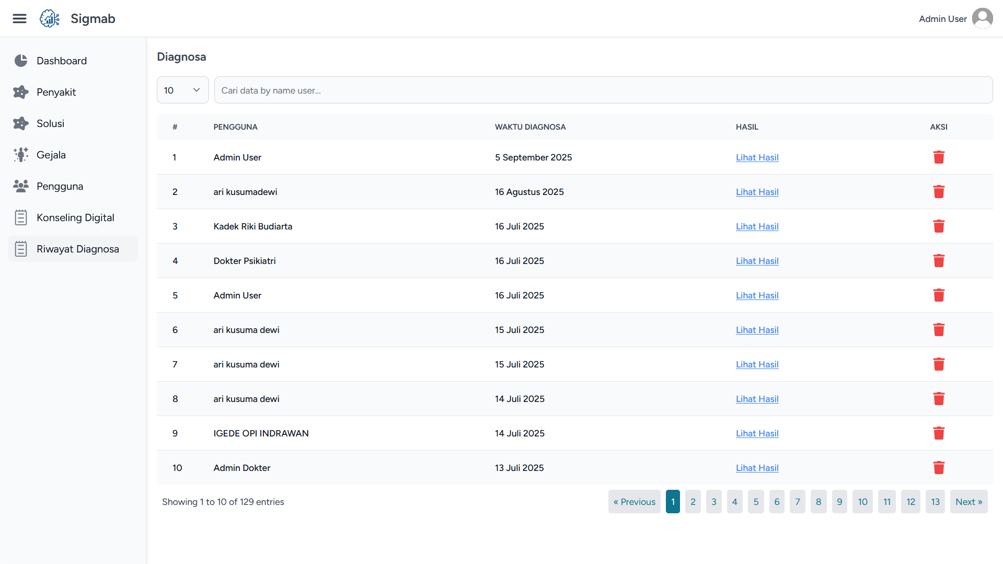Remove the Dokter Psikiatri diagnosis row
This screenshot has width=1003, height=564.
click(938, 261)
